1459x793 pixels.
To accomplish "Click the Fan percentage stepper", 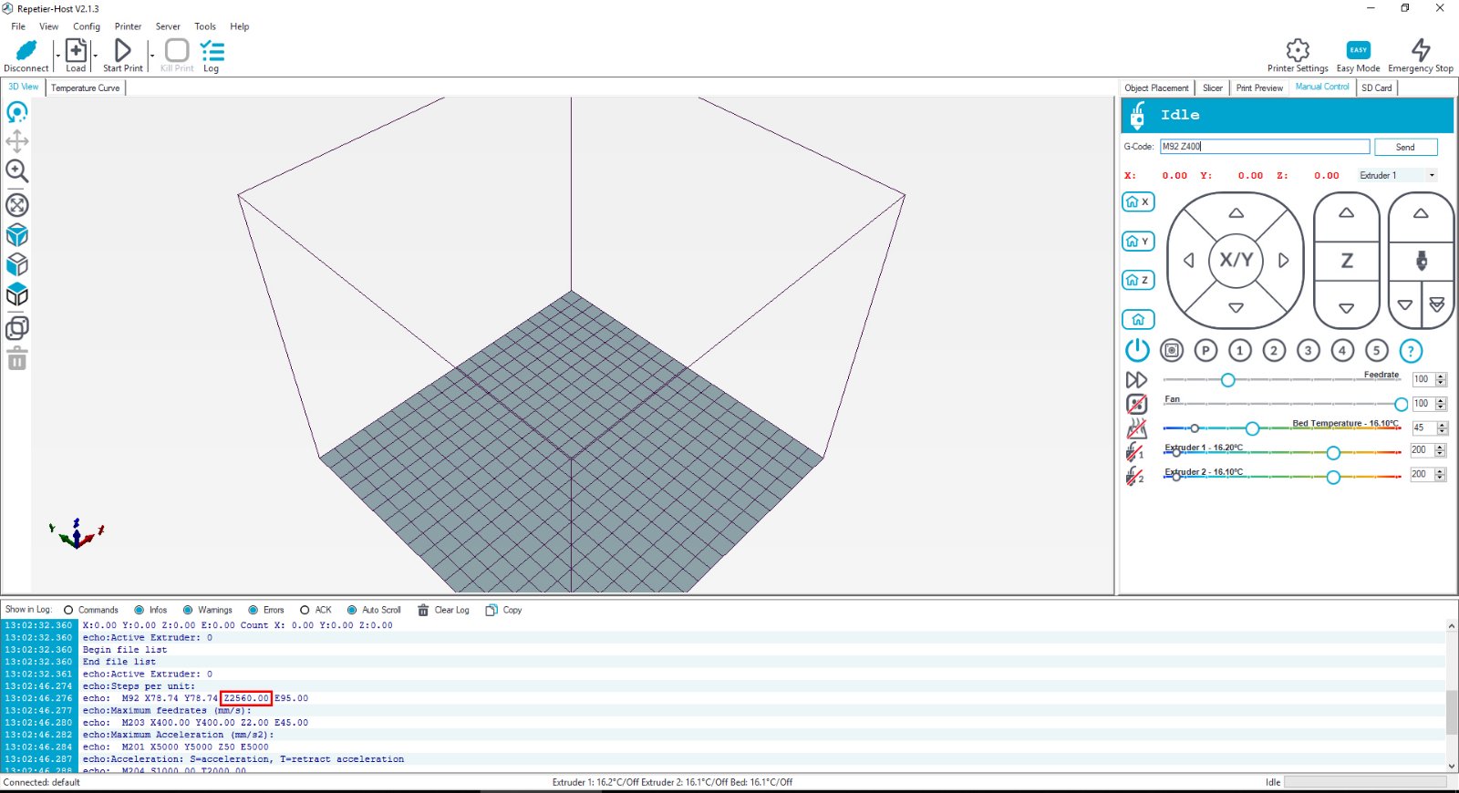I will coord(1442,404).
